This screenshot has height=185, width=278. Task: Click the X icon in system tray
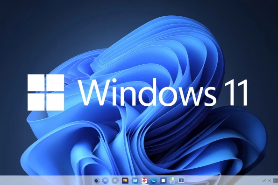[x=270, y=181]
